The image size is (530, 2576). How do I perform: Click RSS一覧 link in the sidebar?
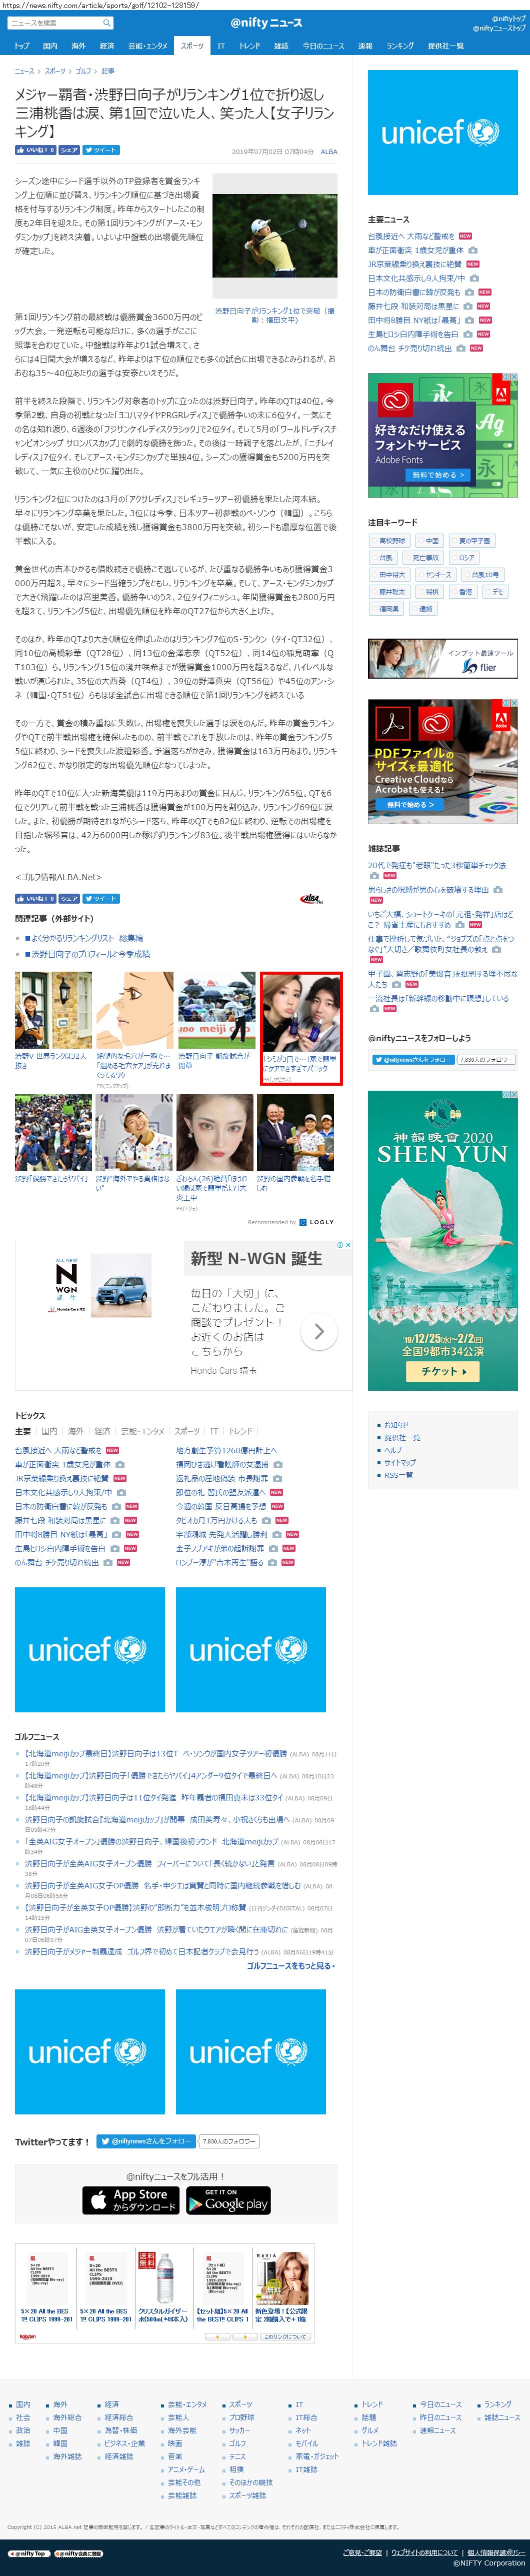click(x=398, y=1475)
